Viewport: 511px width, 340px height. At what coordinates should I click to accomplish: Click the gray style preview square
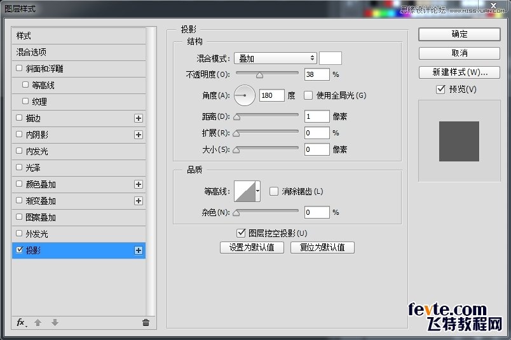(459, 141)
